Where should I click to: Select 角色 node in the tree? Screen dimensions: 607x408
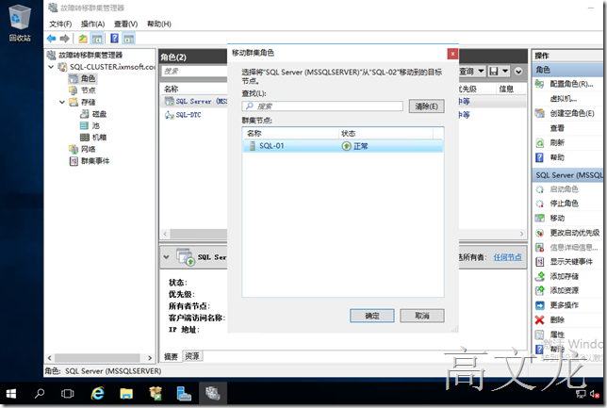[88, 78]
